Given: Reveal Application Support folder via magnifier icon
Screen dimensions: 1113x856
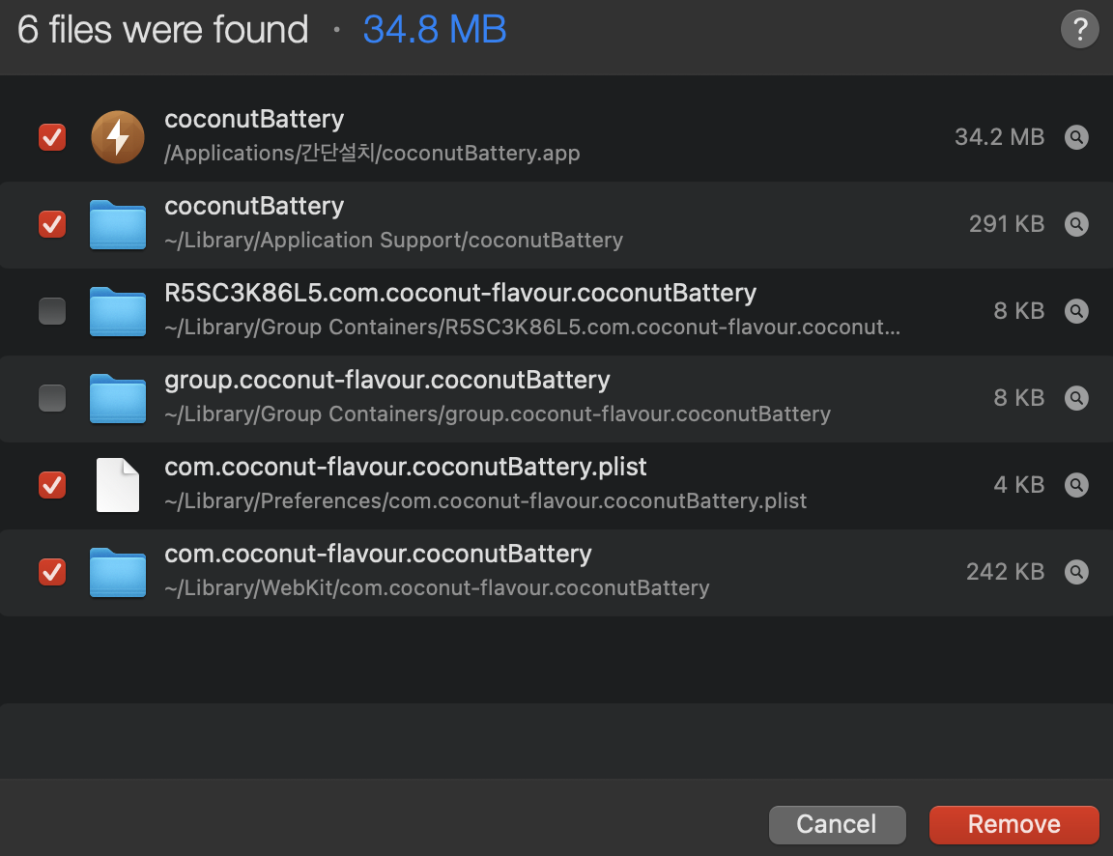Looking at the screenshot, I should [1077, 224].
